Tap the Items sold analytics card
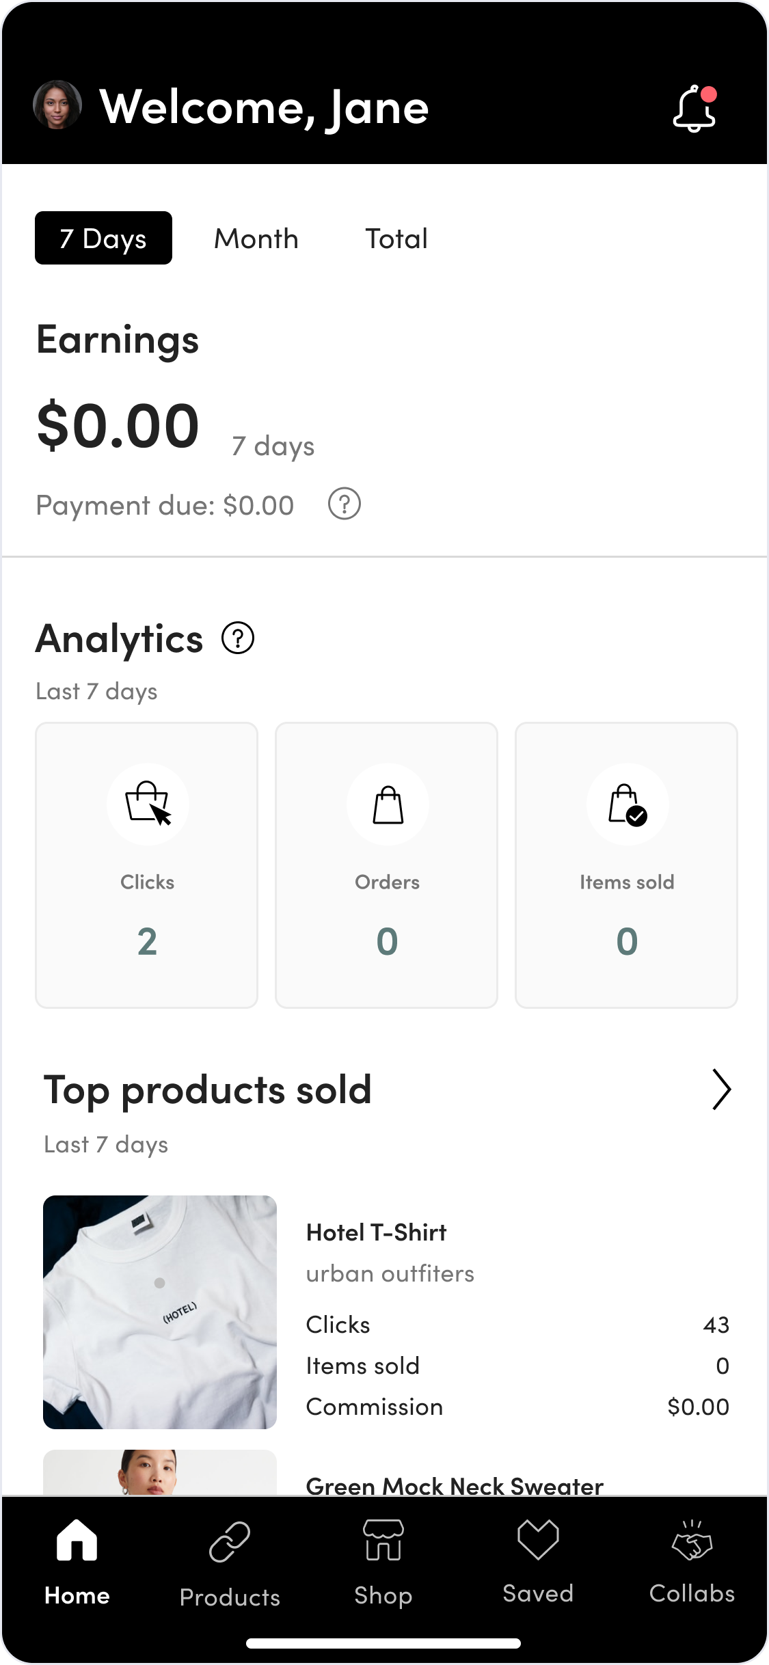Image resolution: width=769 pixels, height=1665 pixels. click(x=626, y=865)
